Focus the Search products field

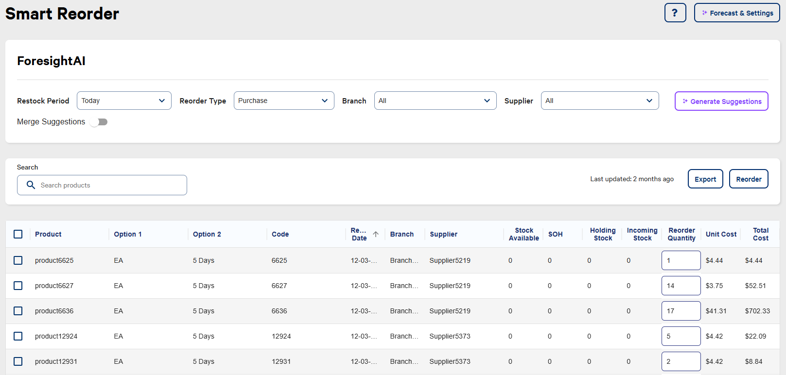tap(102, 185)
